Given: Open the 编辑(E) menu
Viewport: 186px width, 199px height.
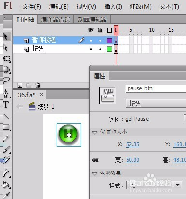Looking at the screenshot, I should [59, 7].
